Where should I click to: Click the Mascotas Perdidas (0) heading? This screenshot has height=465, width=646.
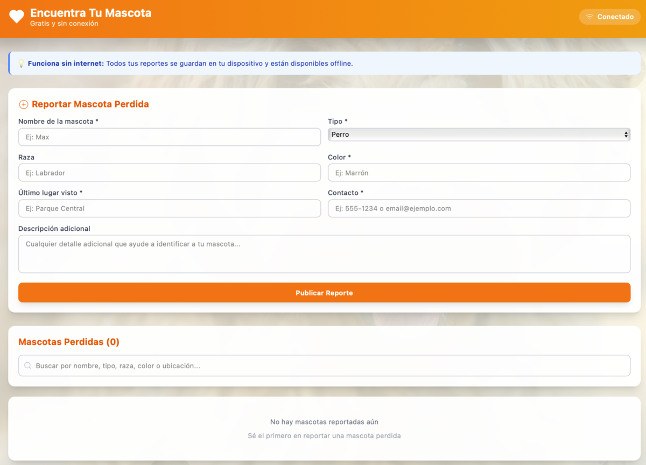(69, 342)
